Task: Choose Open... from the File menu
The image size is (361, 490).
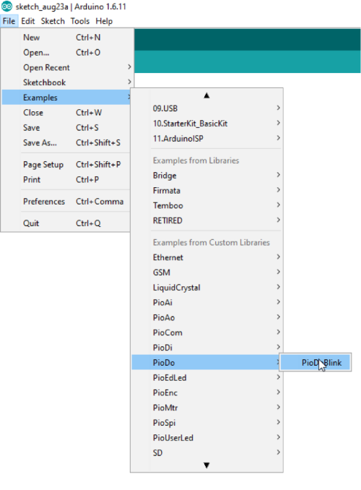Action: click(66, 53)
